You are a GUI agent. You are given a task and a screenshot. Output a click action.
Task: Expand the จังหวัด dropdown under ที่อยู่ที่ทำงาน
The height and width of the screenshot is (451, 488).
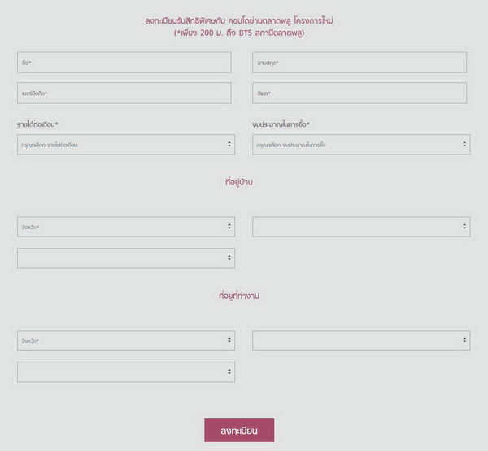122,340
